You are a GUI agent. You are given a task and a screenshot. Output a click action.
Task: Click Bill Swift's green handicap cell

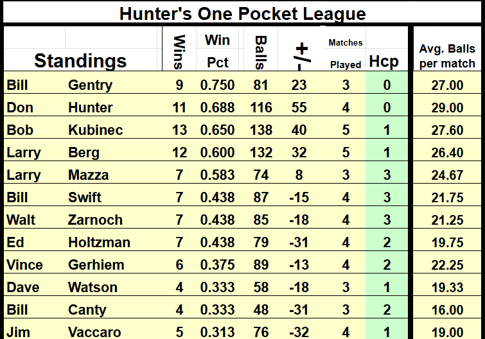coord(387,197)
